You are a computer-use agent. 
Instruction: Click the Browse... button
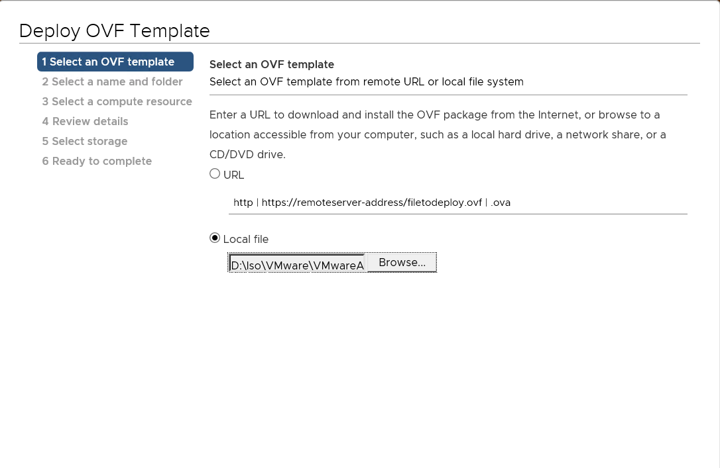coord(402,263)
